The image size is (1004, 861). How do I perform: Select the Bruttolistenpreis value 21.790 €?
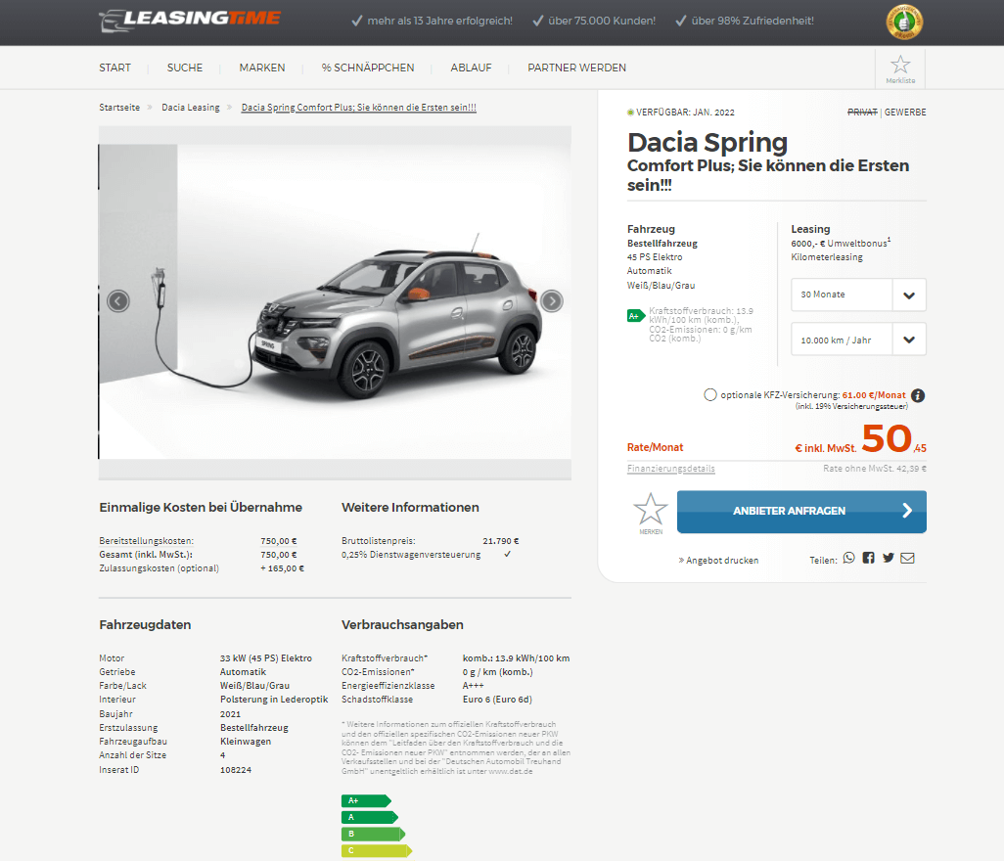click(501, 541)
